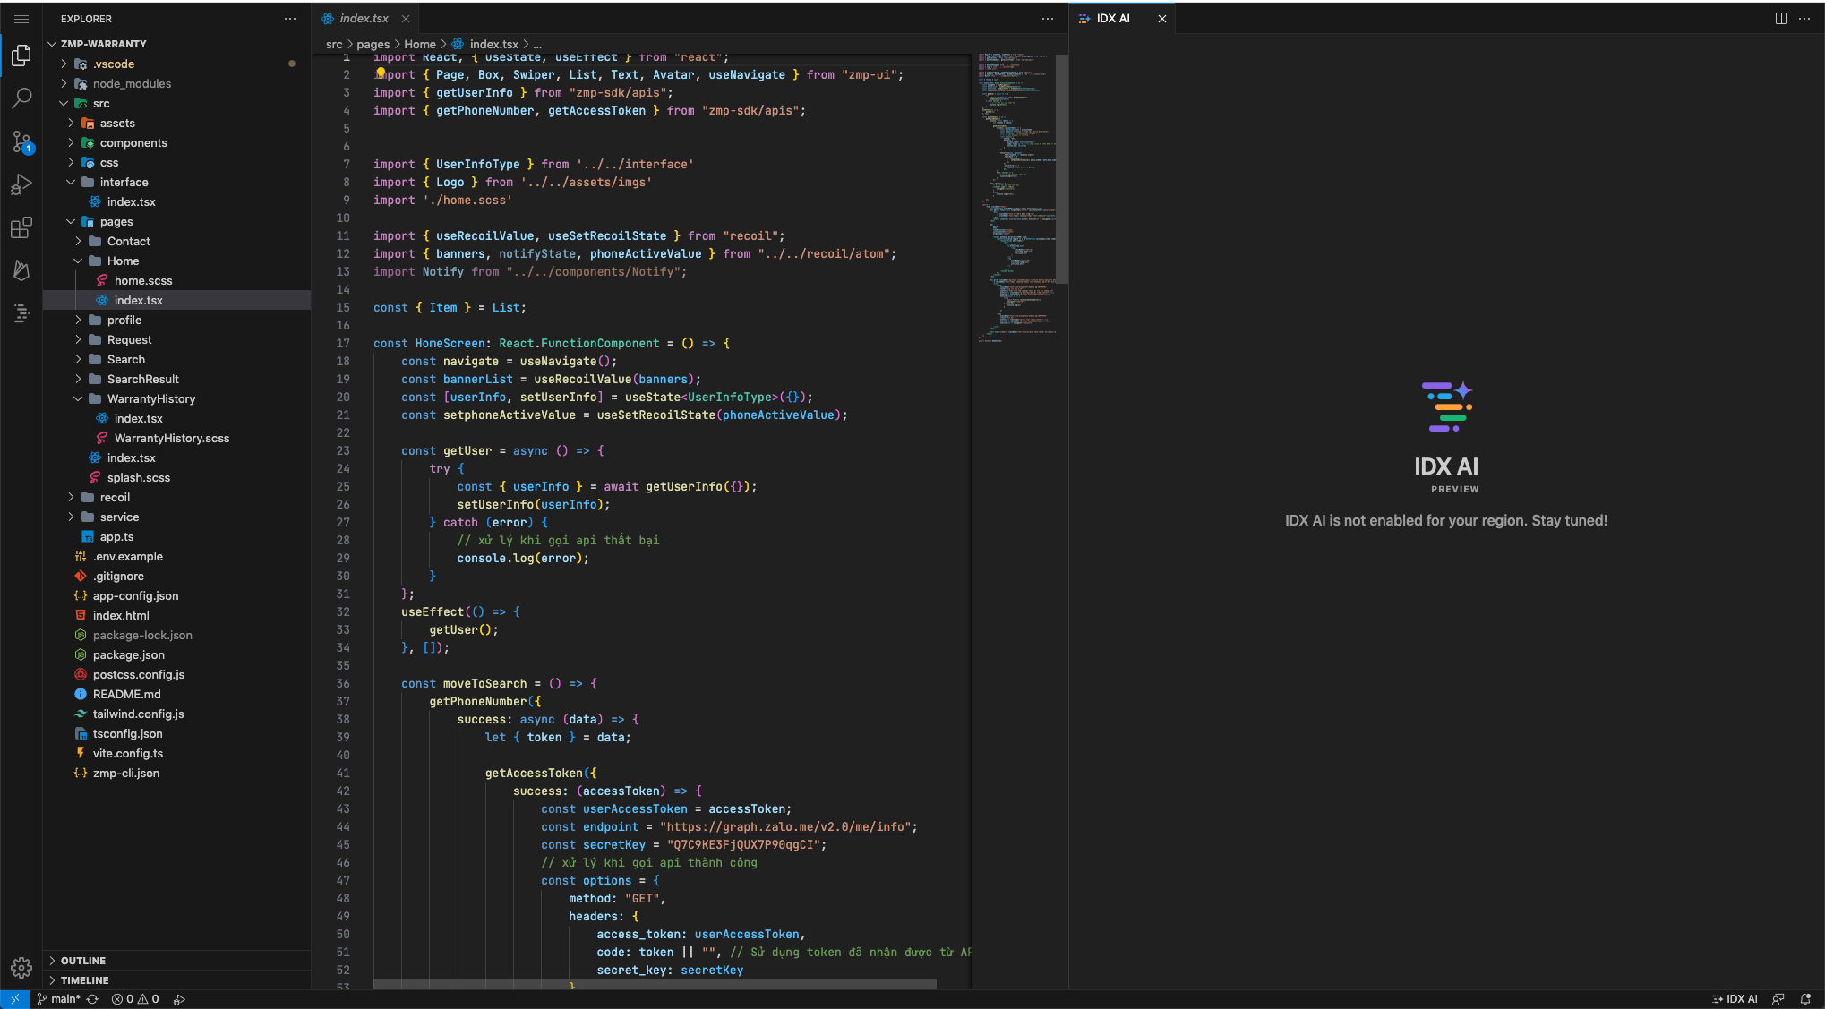Image resolution: width=1825 pixels, height=1009 pixels.
Task: Open the Search view in activity bar
Action: [21, 98]
